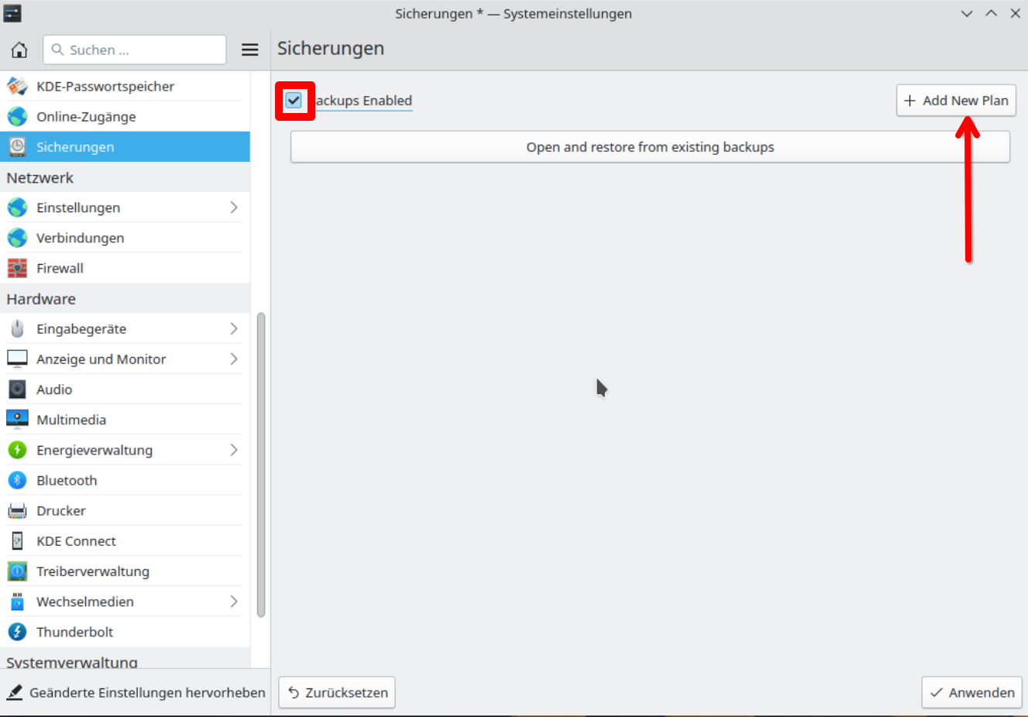The image size is (1028, 717).
Task: Click the Drucker printer icon
Action: (x=17, y=511)
